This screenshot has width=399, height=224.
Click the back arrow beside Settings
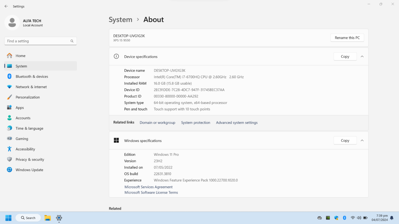pyautogui.click(x=6, y=6)
